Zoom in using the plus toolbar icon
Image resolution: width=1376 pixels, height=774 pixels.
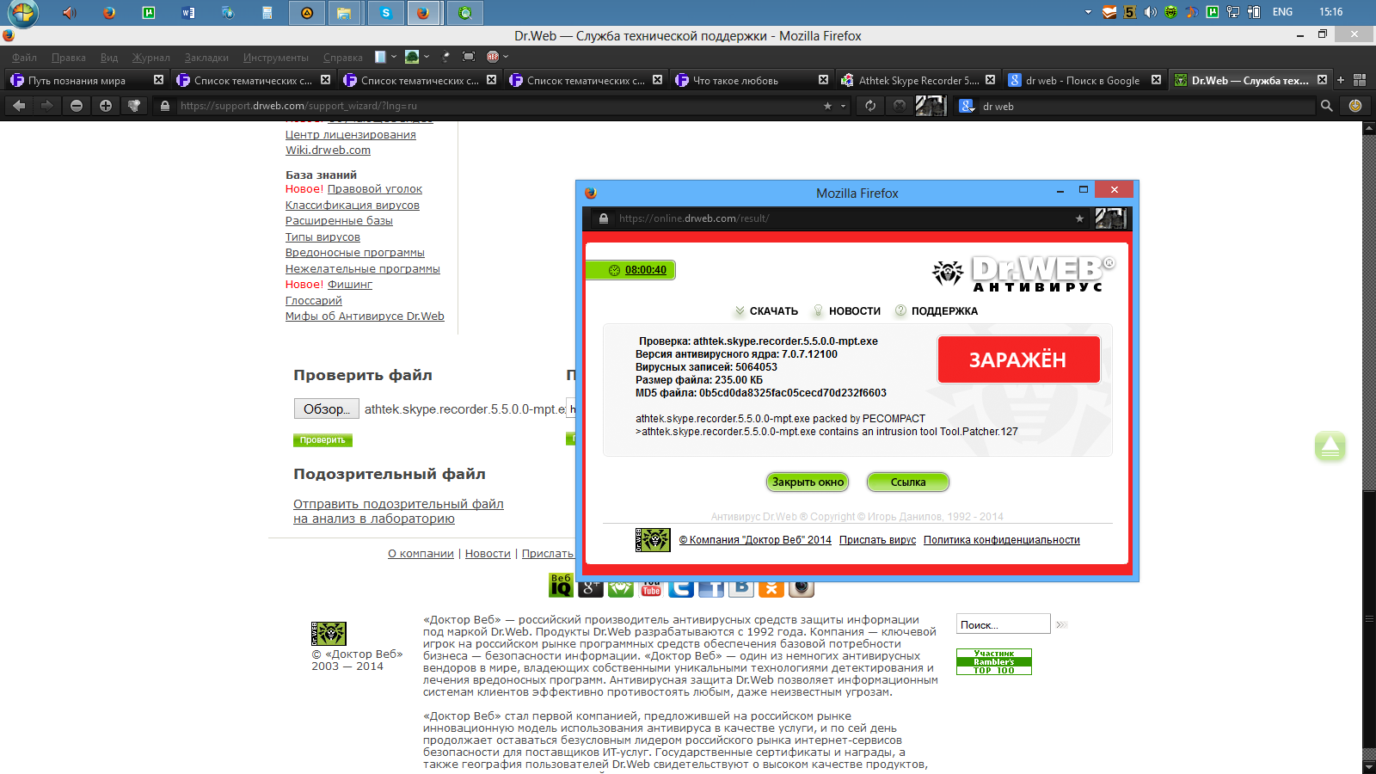click(x=106, y=106)
